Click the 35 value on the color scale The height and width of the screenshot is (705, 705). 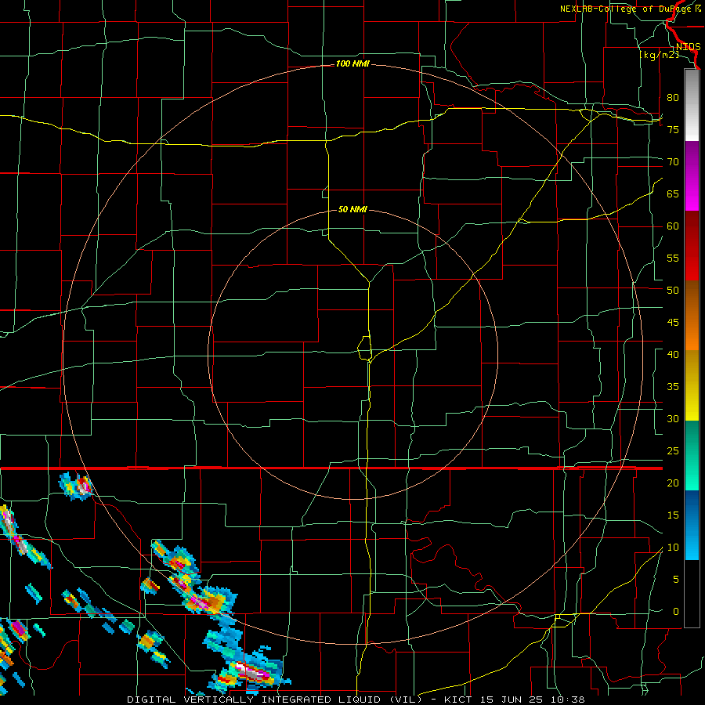(673, 387)
